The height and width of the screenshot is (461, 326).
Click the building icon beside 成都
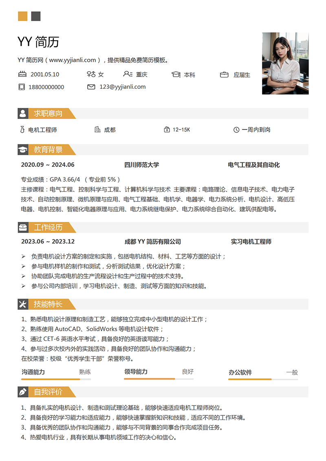point(97,130)
